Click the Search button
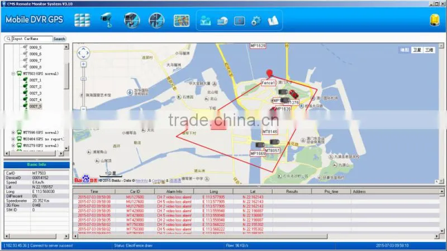Viewport: 447px width, 251px height. pyautogui.click(x=59, y=38)
